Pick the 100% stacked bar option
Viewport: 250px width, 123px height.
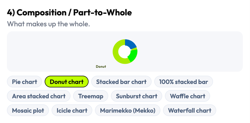pos(184,82)
